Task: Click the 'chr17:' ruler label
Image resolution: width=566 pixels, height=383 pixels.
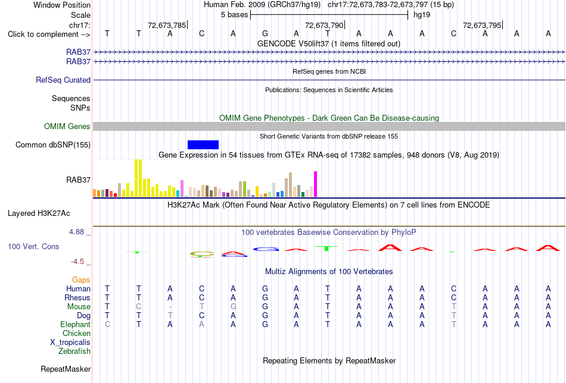Action: (79, 25)
